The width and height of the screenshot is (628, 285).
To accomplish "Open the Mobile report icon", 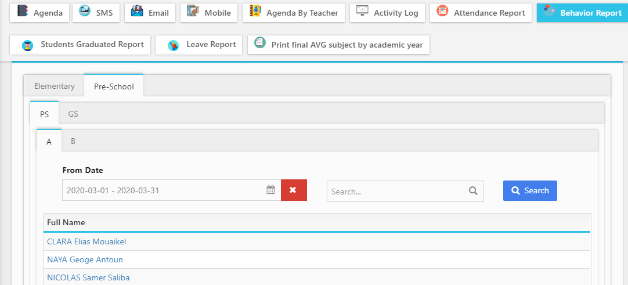I will click(x=193, y=11).
